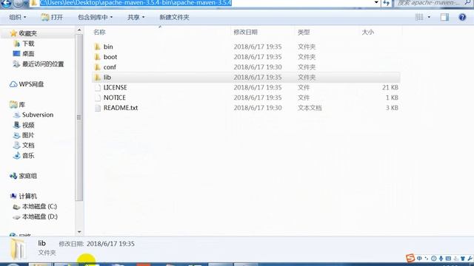Screen dimensions: 474x266
Task: Click the 打开 toolbar button
Action: coord(52,17)
